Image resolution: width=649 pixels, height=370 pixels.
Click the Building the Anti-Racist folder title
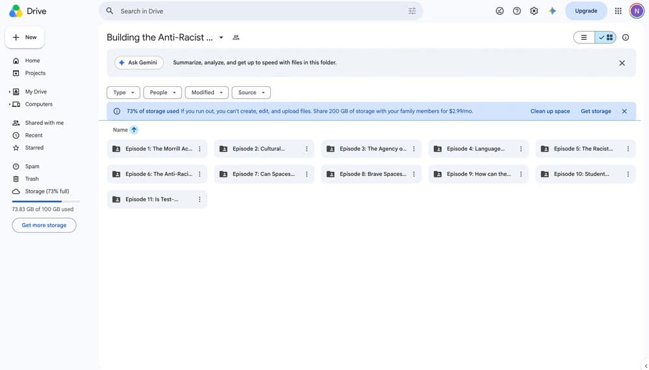point(160,38)
